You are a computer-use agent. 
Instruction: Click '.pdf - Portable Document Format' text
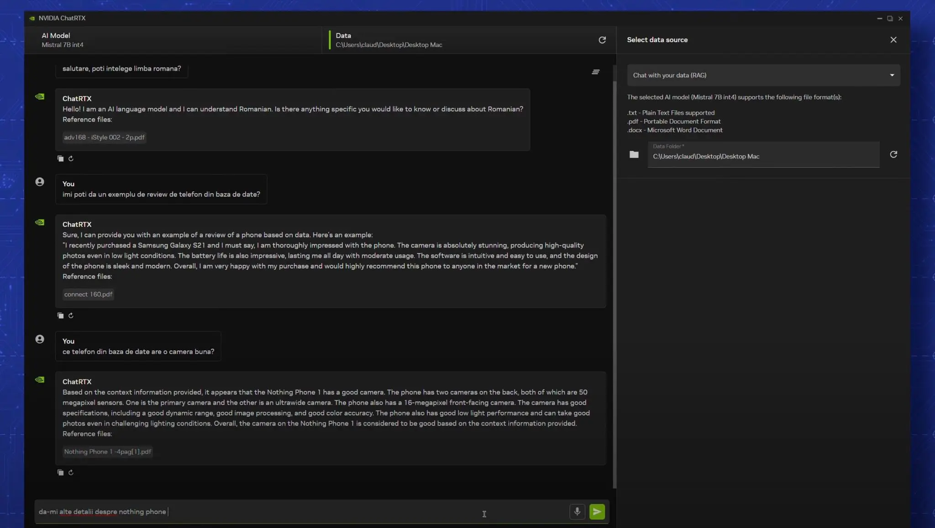(674, 121)
